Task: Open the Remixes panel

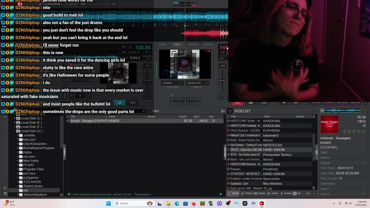Action: tap(247, 193)
